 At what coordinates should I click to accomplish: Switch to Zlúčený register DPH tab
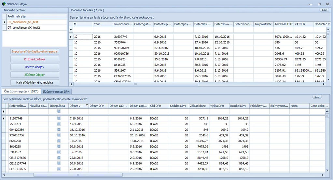tap(56, 91)
